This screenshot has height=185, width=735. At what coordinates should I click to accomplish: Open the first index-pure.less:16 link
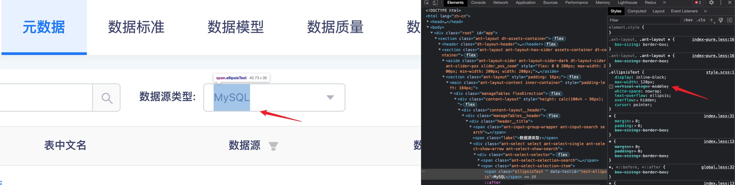[x=713, y=39]
